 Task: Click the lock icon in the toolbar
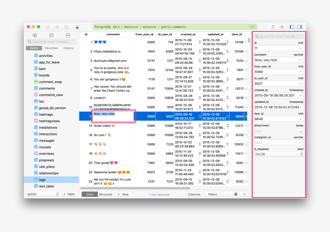pos(77,27)
